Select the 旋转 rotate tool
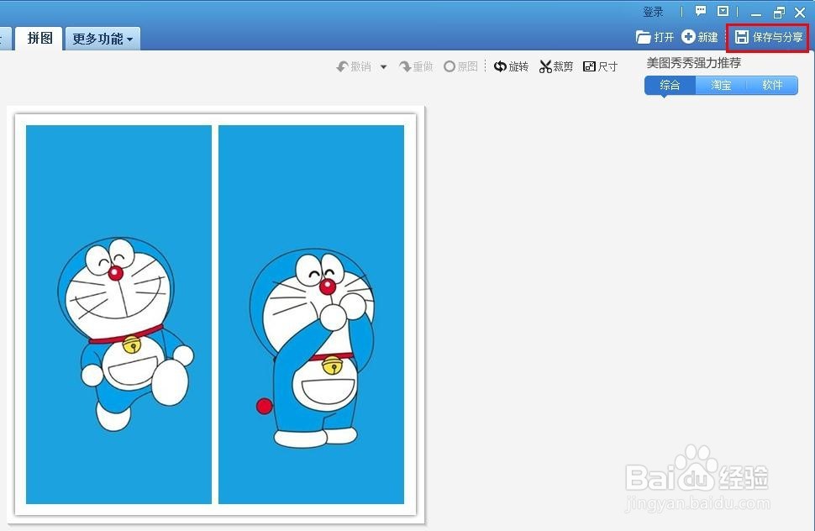Viewport: 815px width, 531px height. pos(511,66)
